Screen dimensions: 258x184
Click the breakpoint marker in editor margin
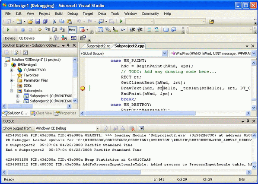83,88
